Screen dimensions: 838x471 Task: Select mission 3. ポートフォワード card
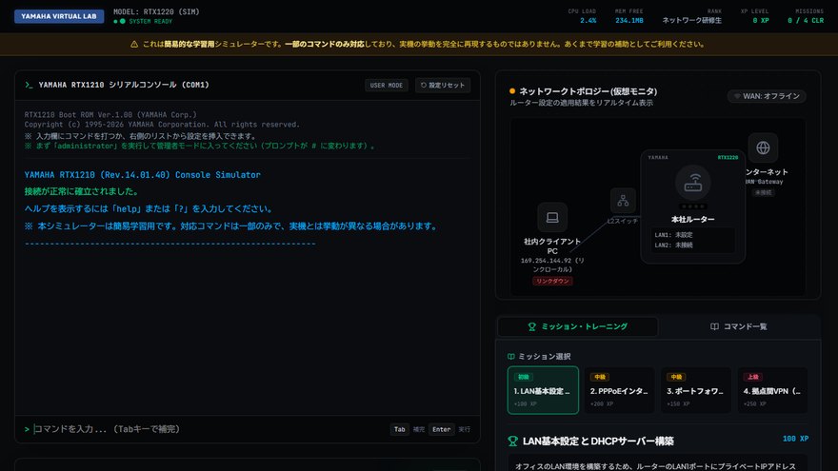coord(696,390)
